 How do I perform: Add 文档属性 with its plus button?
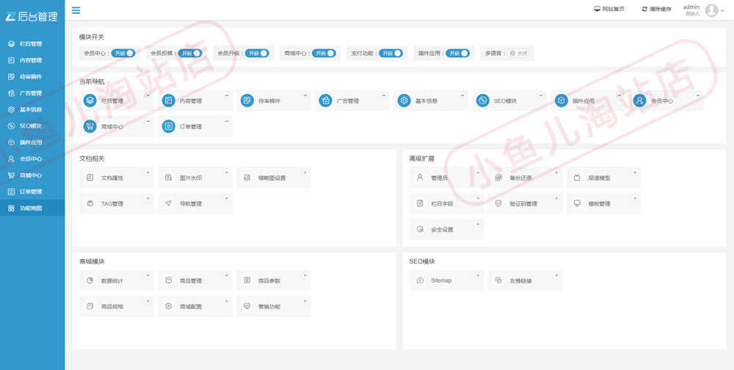148,173
